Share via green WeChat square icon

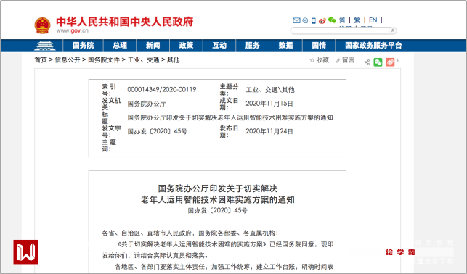click(378, 62)
